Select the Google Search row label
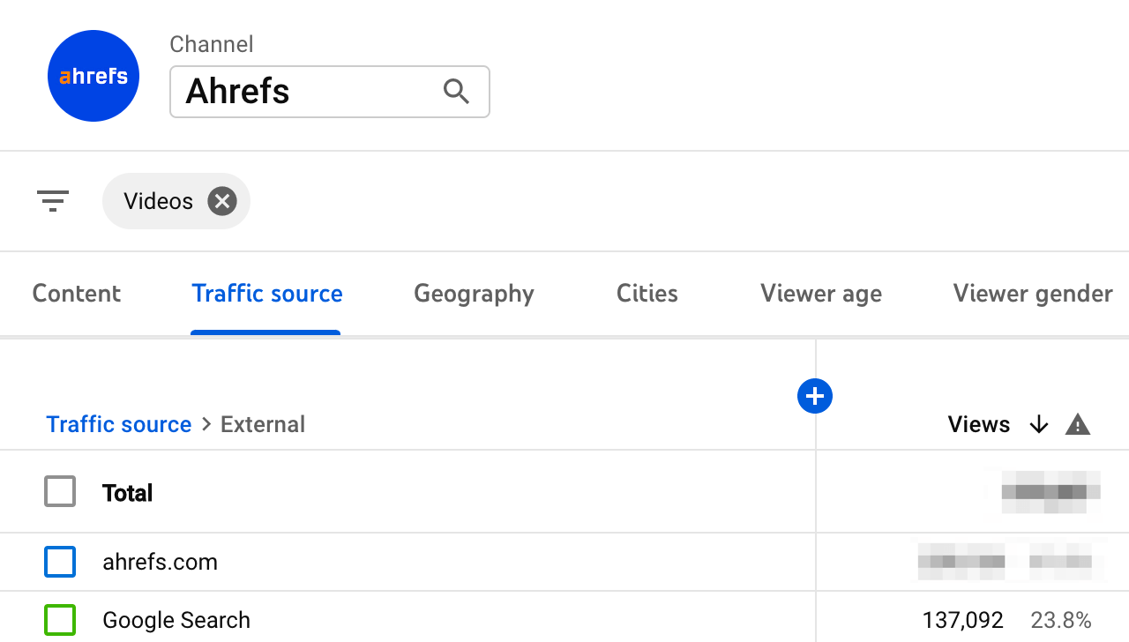 [x=176, y=620]
